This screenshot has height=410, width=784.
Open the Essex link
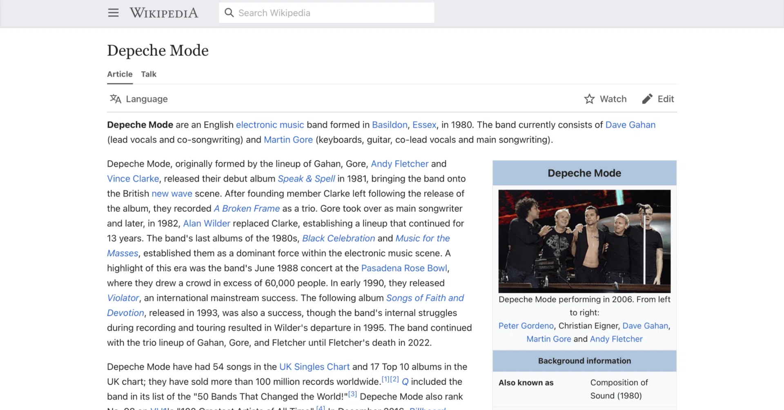pyautogui.click(x=424, y=125)
